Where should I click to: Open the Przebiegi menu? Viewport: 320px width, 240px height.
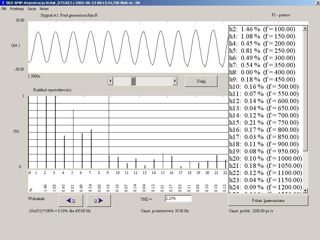click(17, 9)
